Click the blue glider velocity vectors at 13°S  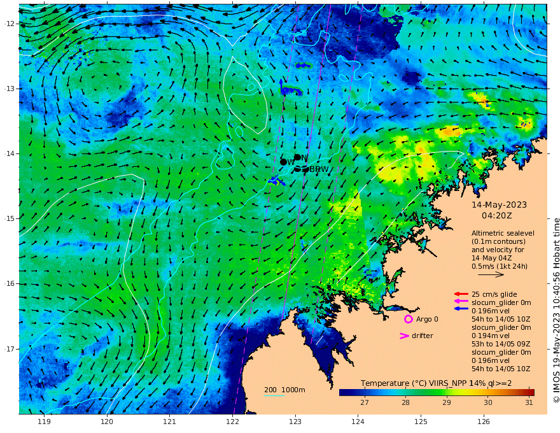click(290, 89)
